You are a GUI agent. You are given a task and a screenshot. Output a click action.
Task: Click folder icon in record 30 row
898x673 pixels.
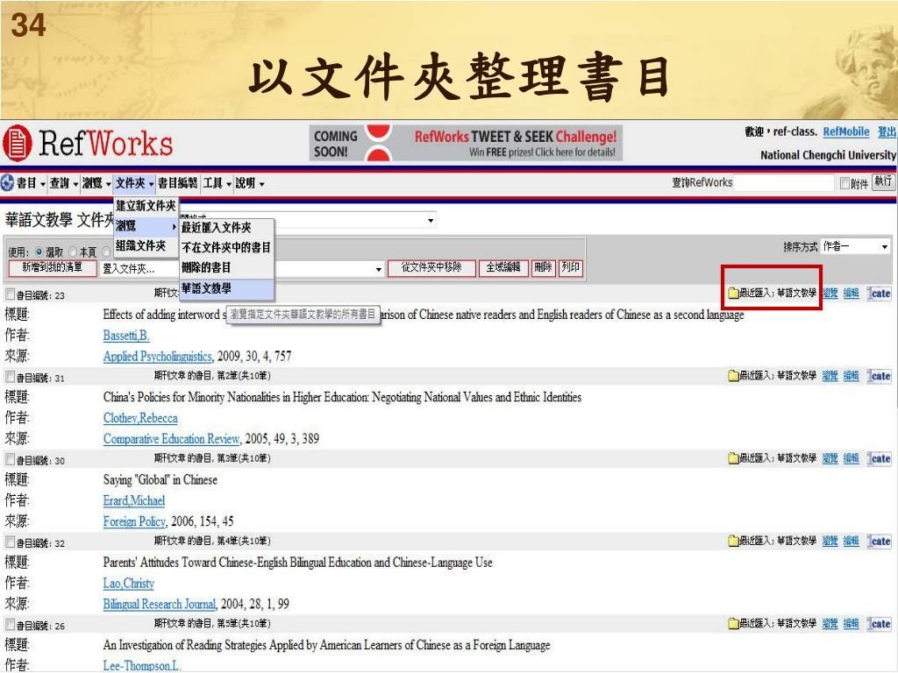pyautogui.click(x=733, y=458)
